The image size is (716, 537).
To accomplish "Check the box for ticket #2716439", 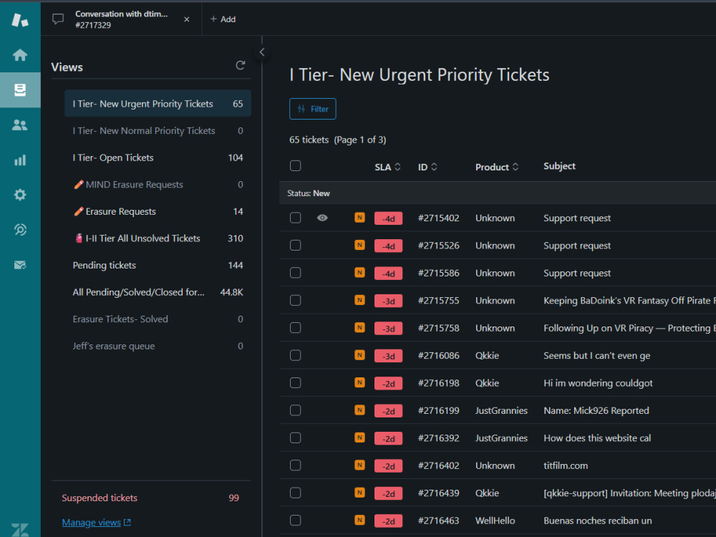I will click(296, 493).
